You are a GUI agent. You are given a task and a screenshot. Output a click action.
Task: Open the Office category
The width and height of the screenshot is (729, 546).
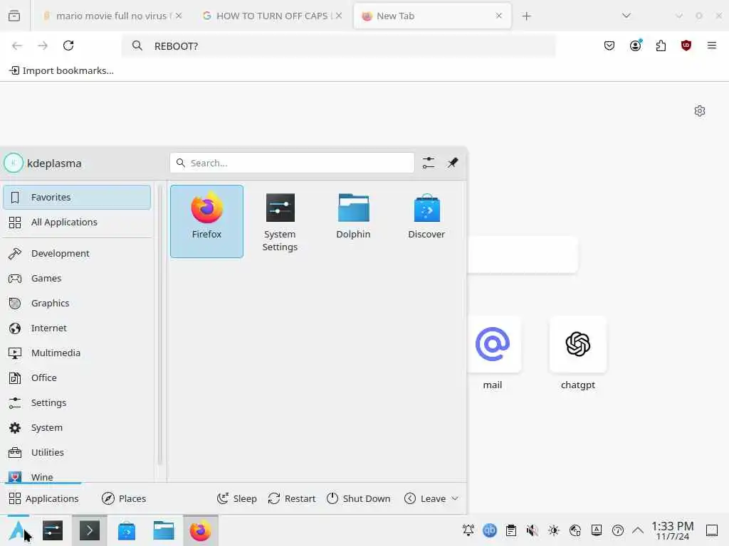(77, 378)
